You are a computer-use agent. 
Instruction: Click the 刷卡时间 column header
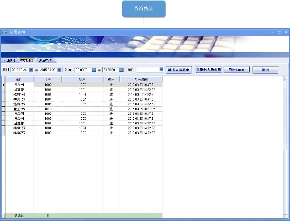[141, 80]
